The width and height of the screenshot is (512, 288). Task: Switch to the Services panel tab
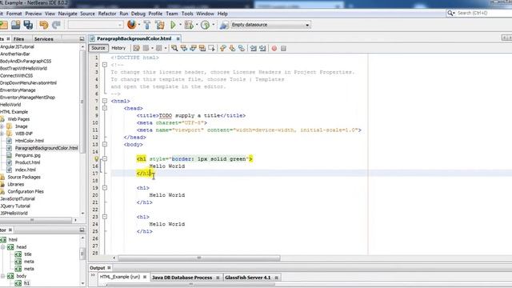click(44, 39)
